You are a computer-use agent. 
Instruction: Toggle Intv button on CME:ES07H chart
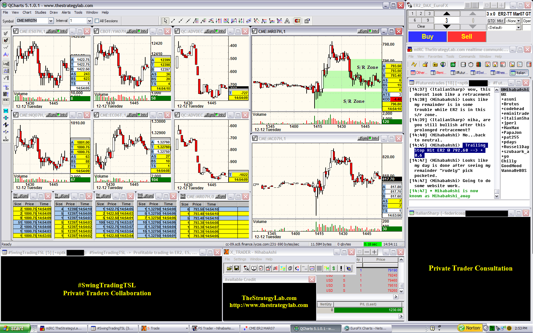pos(62,31)
